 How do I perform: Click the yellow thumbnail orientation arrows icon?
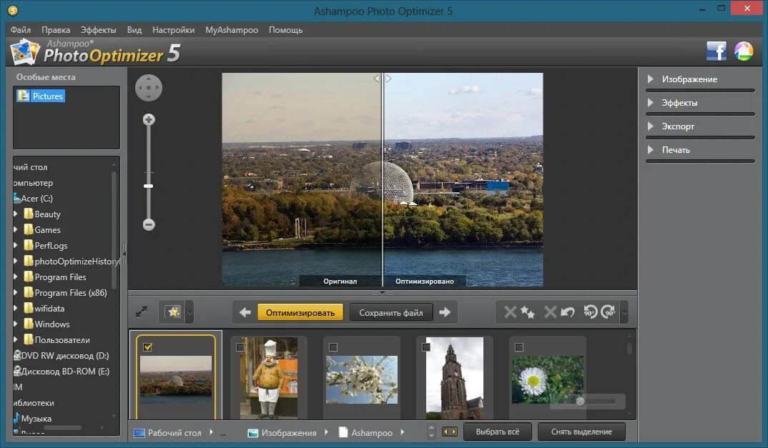[449, 432]
